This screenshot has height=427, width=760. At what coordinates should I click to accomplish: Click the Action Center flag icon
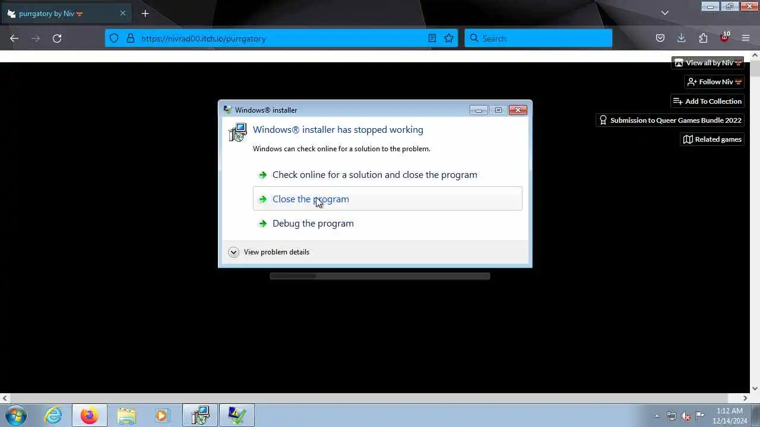(700, 416)
